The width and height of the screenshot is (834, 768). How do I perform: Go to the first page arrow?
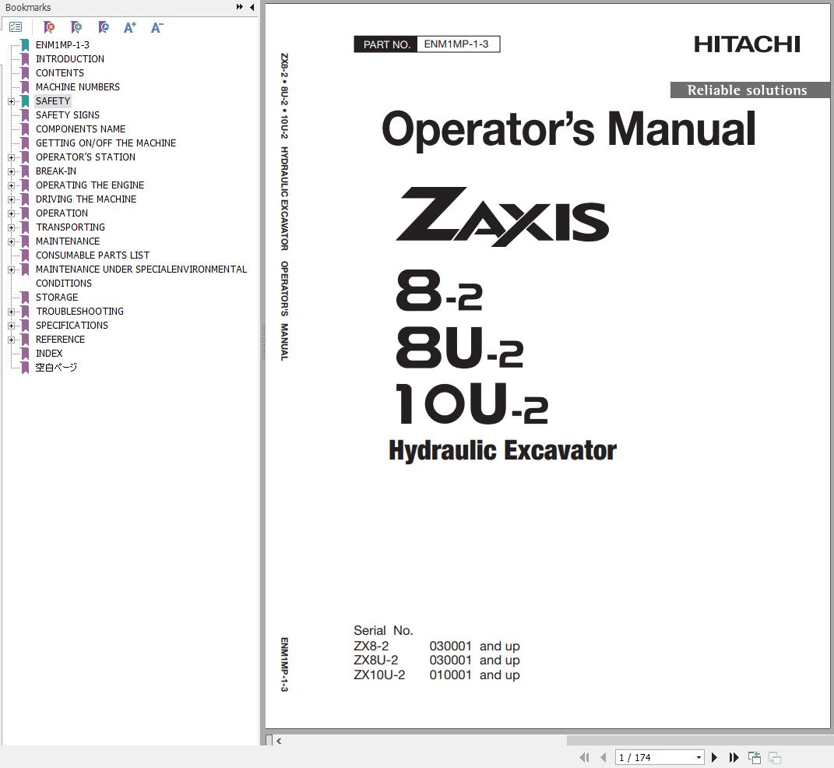click(584, 757)
